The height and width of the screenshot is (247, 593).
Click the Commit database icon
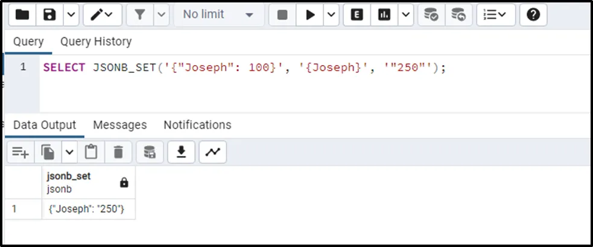(x=431, y=15)
